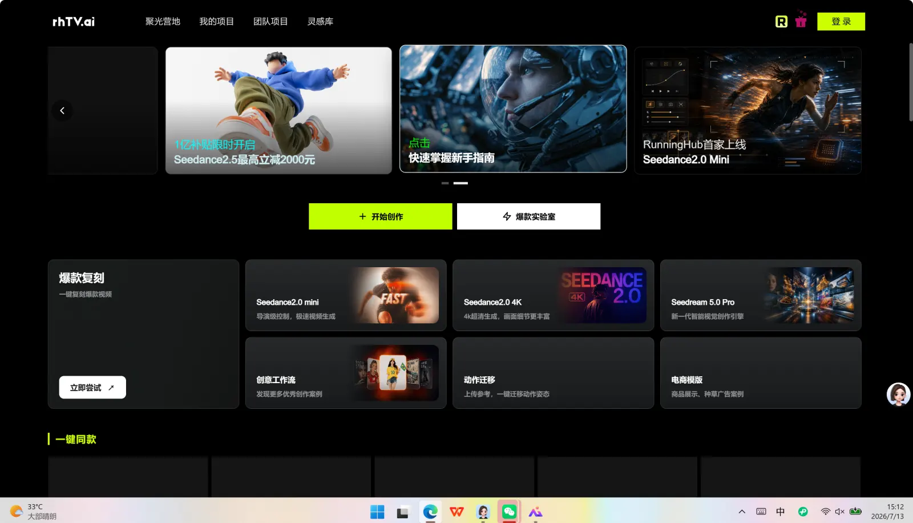Click the 一键同款 section heading
The width and height of the screenshot is (913, 523).
76,439
